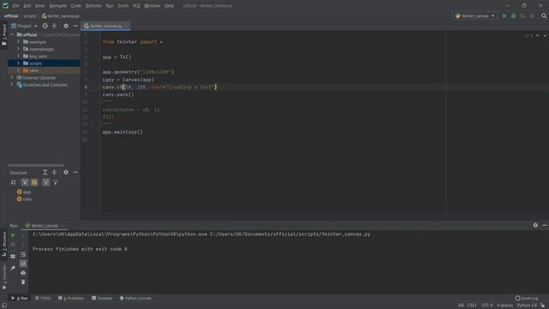Toggle show variables filter in Structure
The image size is (549, 309).
point(25,182)
